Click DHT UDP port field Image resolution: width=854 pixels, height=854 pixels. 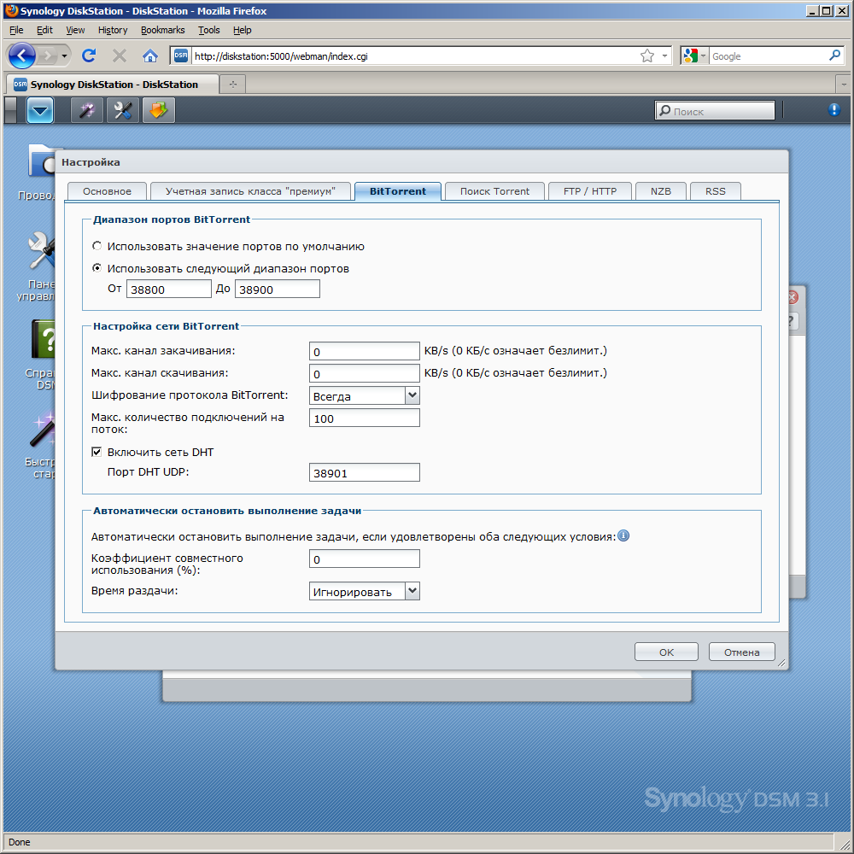click(365, 472)
